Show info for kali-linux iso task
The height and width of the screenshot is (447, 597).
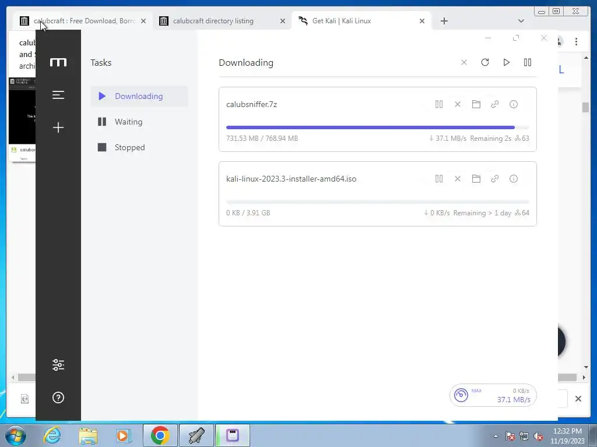click(514, 179)
